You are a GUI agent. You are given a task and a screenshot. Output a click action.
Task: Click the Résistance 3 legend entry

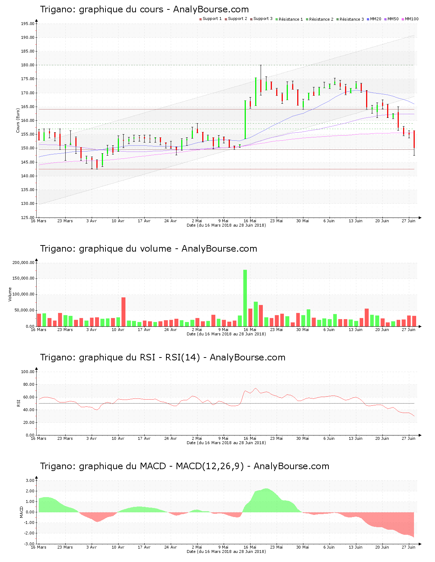tap(350, 19)
